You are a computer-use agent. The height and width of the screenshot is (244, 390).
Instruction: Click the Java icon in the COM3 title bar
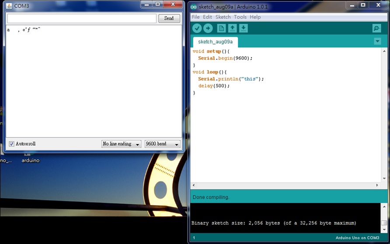point(9,6)
